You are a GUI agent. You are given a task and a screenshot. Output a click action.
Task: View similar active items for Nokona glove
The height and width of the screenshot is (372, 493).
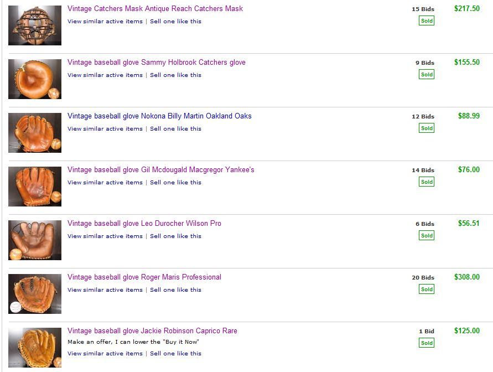pos(105,129)
